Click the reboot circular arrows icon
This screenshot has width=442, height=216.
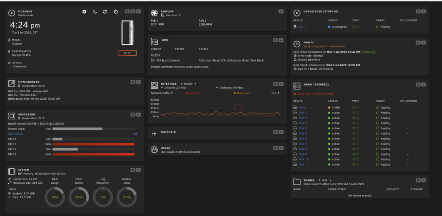click(105, 11)
